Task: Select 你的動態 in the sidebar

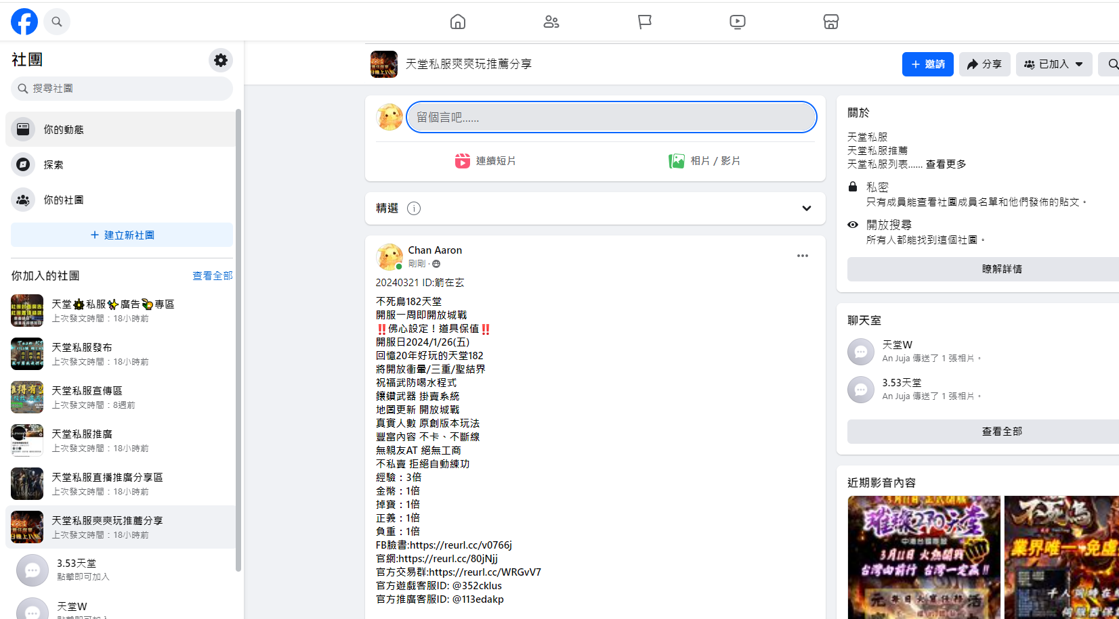Action: [x=121, y=129]
